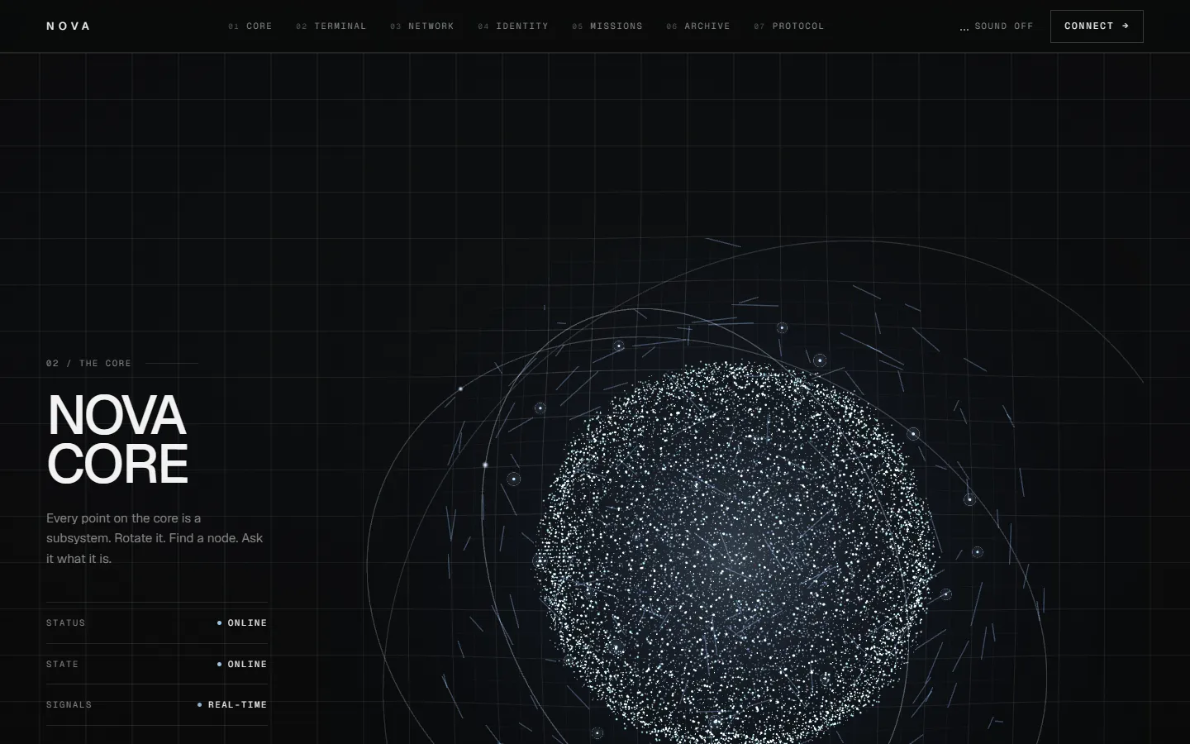Open the 04 Identity section
The image size is (1190, 744).
tap(513, 26)
